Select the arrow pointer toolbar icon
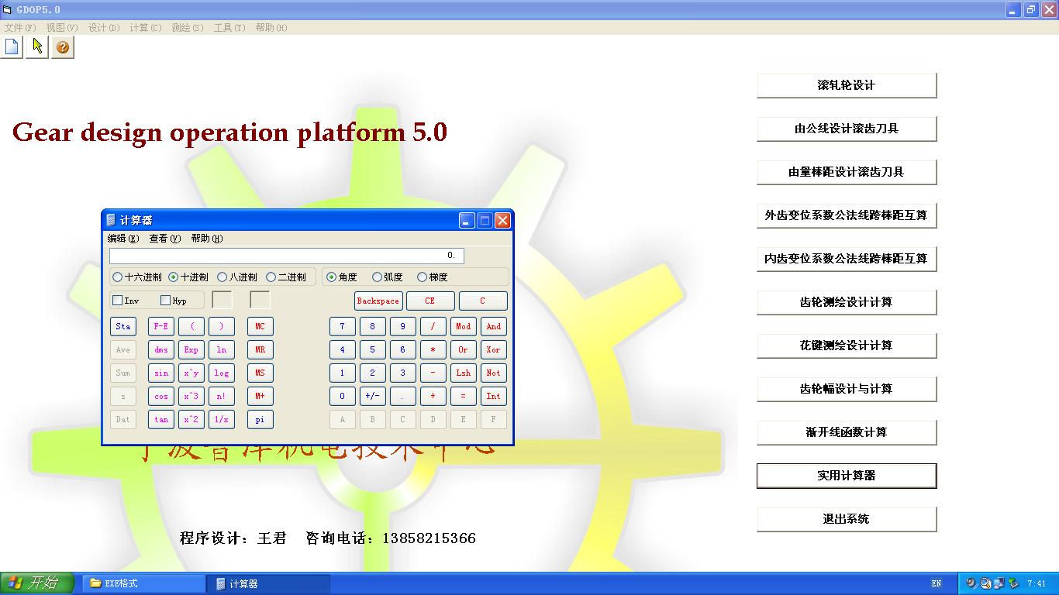Image resolution: width=1059 pixels, height=595 pixels. [37, 46]
